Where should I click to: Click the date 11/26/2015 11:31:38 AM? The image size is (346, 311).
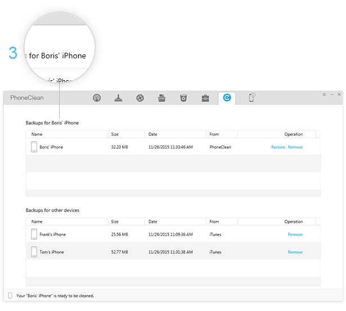pos(170,252)
